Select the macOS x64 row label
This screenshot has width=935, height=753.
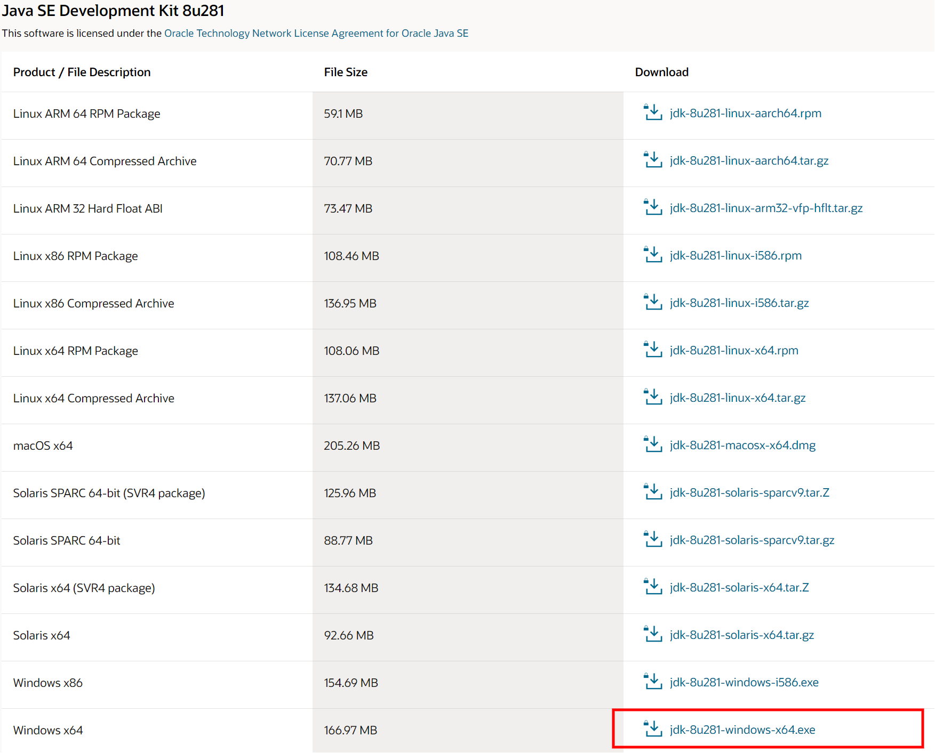click(x=43, y=446)
